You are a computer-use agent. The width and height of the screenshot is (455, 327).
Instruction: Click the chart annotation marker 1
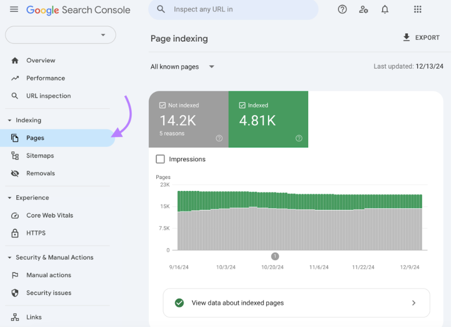point(275,256)
